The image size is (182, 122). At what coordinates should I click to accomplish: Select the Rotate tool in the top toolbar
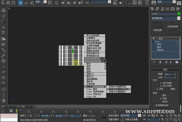point(26,3)
